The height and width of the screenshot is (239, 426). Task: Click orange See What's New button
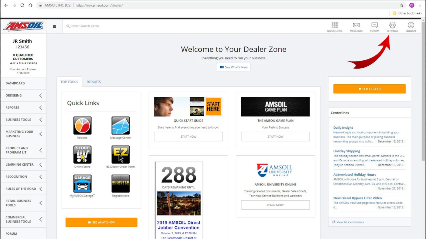[x=102, y=222]
